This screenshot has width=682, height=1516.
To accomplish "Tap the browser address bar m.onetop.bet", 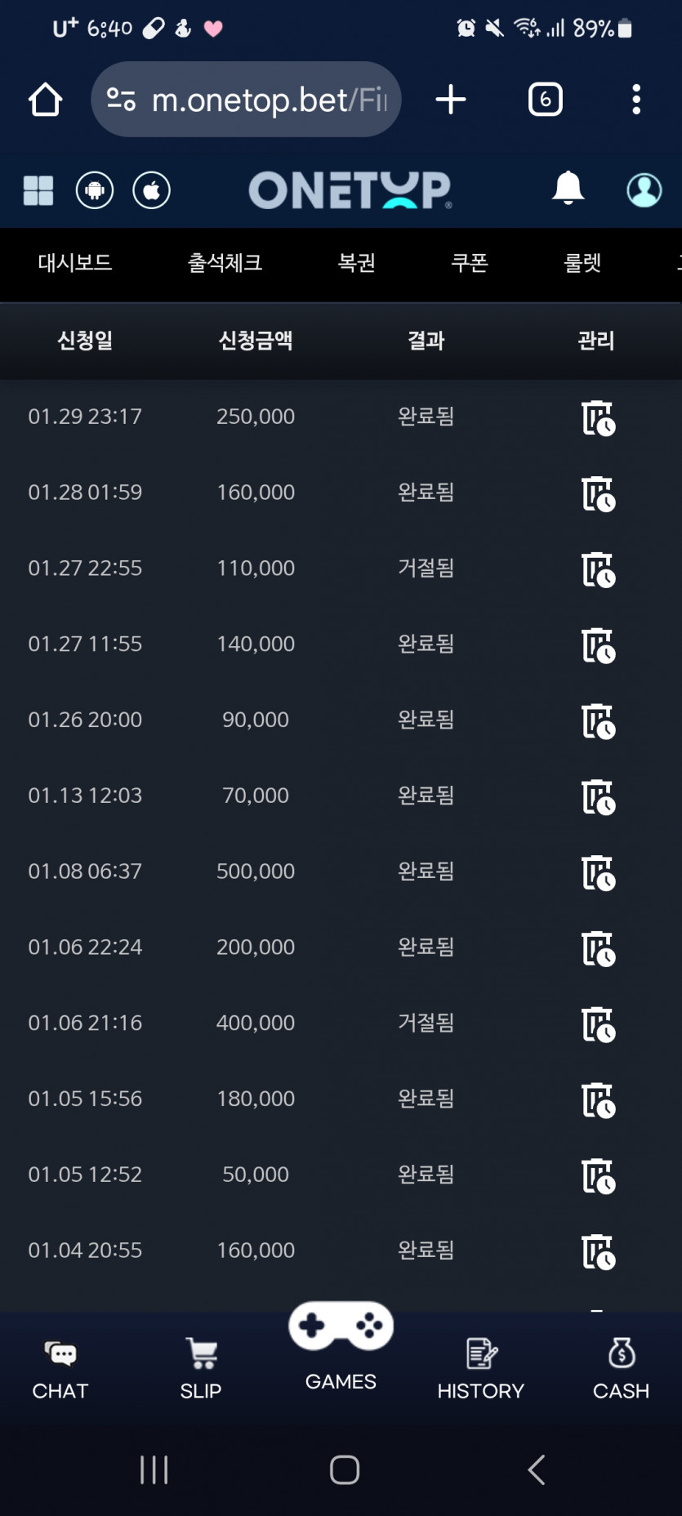I will 246,100.
